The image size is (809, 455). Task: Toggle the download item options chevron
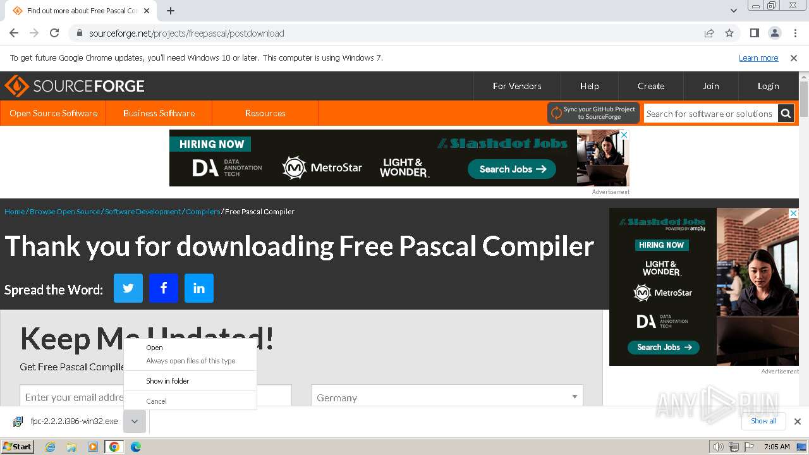[135, 422]
